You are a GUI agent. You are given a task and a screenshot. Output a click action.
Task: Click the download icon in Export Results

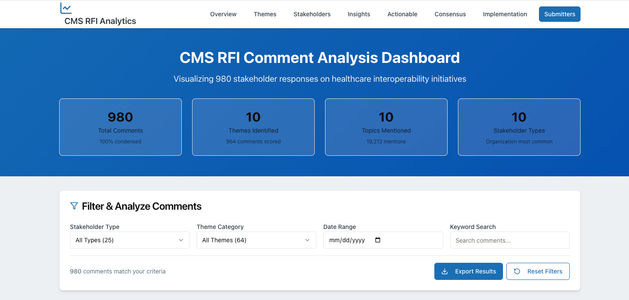pyautogui.click(x=445, y=271)
